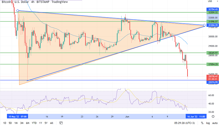Click the 28269.97 green price label
Viewport: 219px width, 125px height.
[213, 53]
